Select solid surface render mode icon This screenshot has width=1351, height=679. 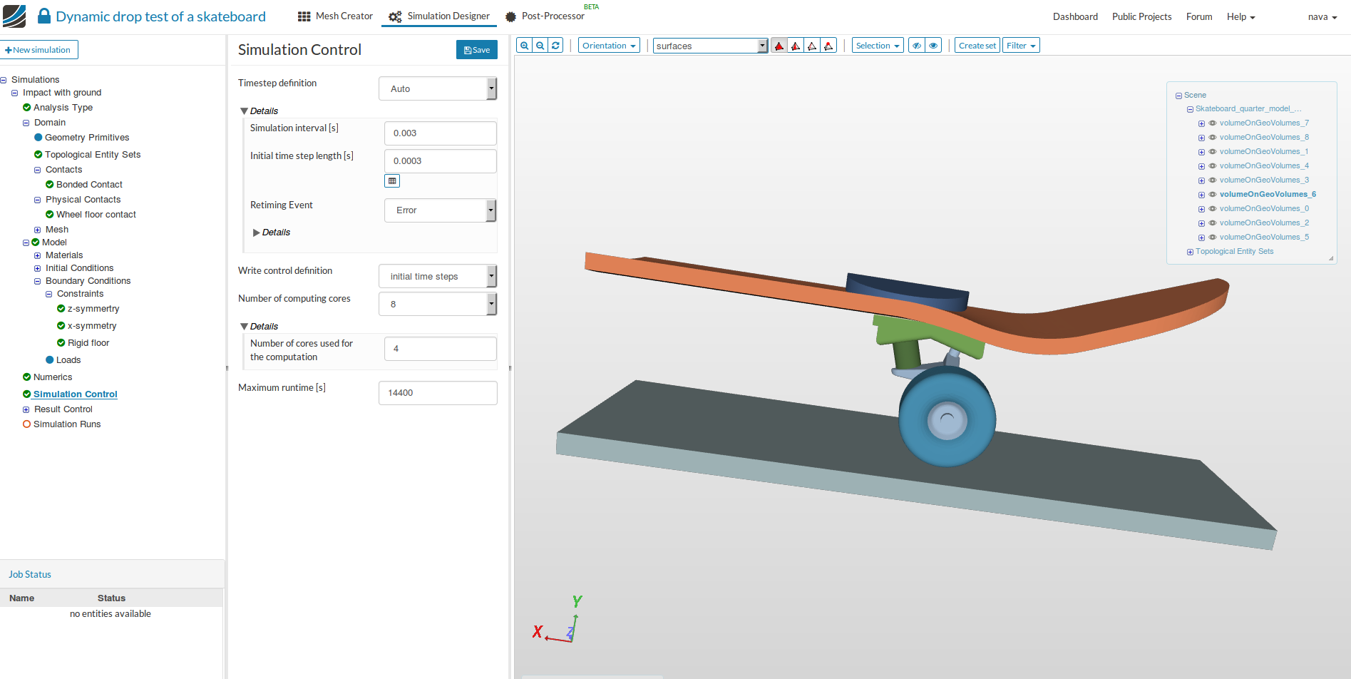point(779,46)
